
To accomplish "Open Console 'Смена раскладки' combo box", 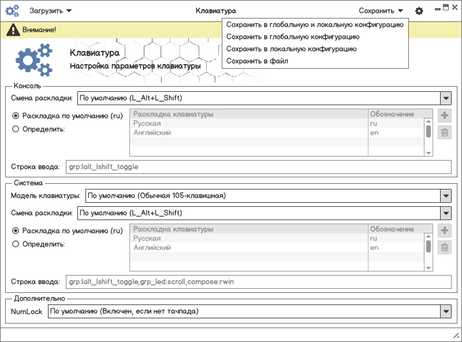I will click(264, 98).
